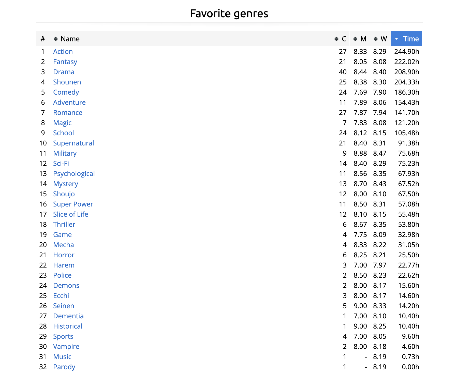View the Supernatural genre
470x385 pixels.
pos(74,143)
